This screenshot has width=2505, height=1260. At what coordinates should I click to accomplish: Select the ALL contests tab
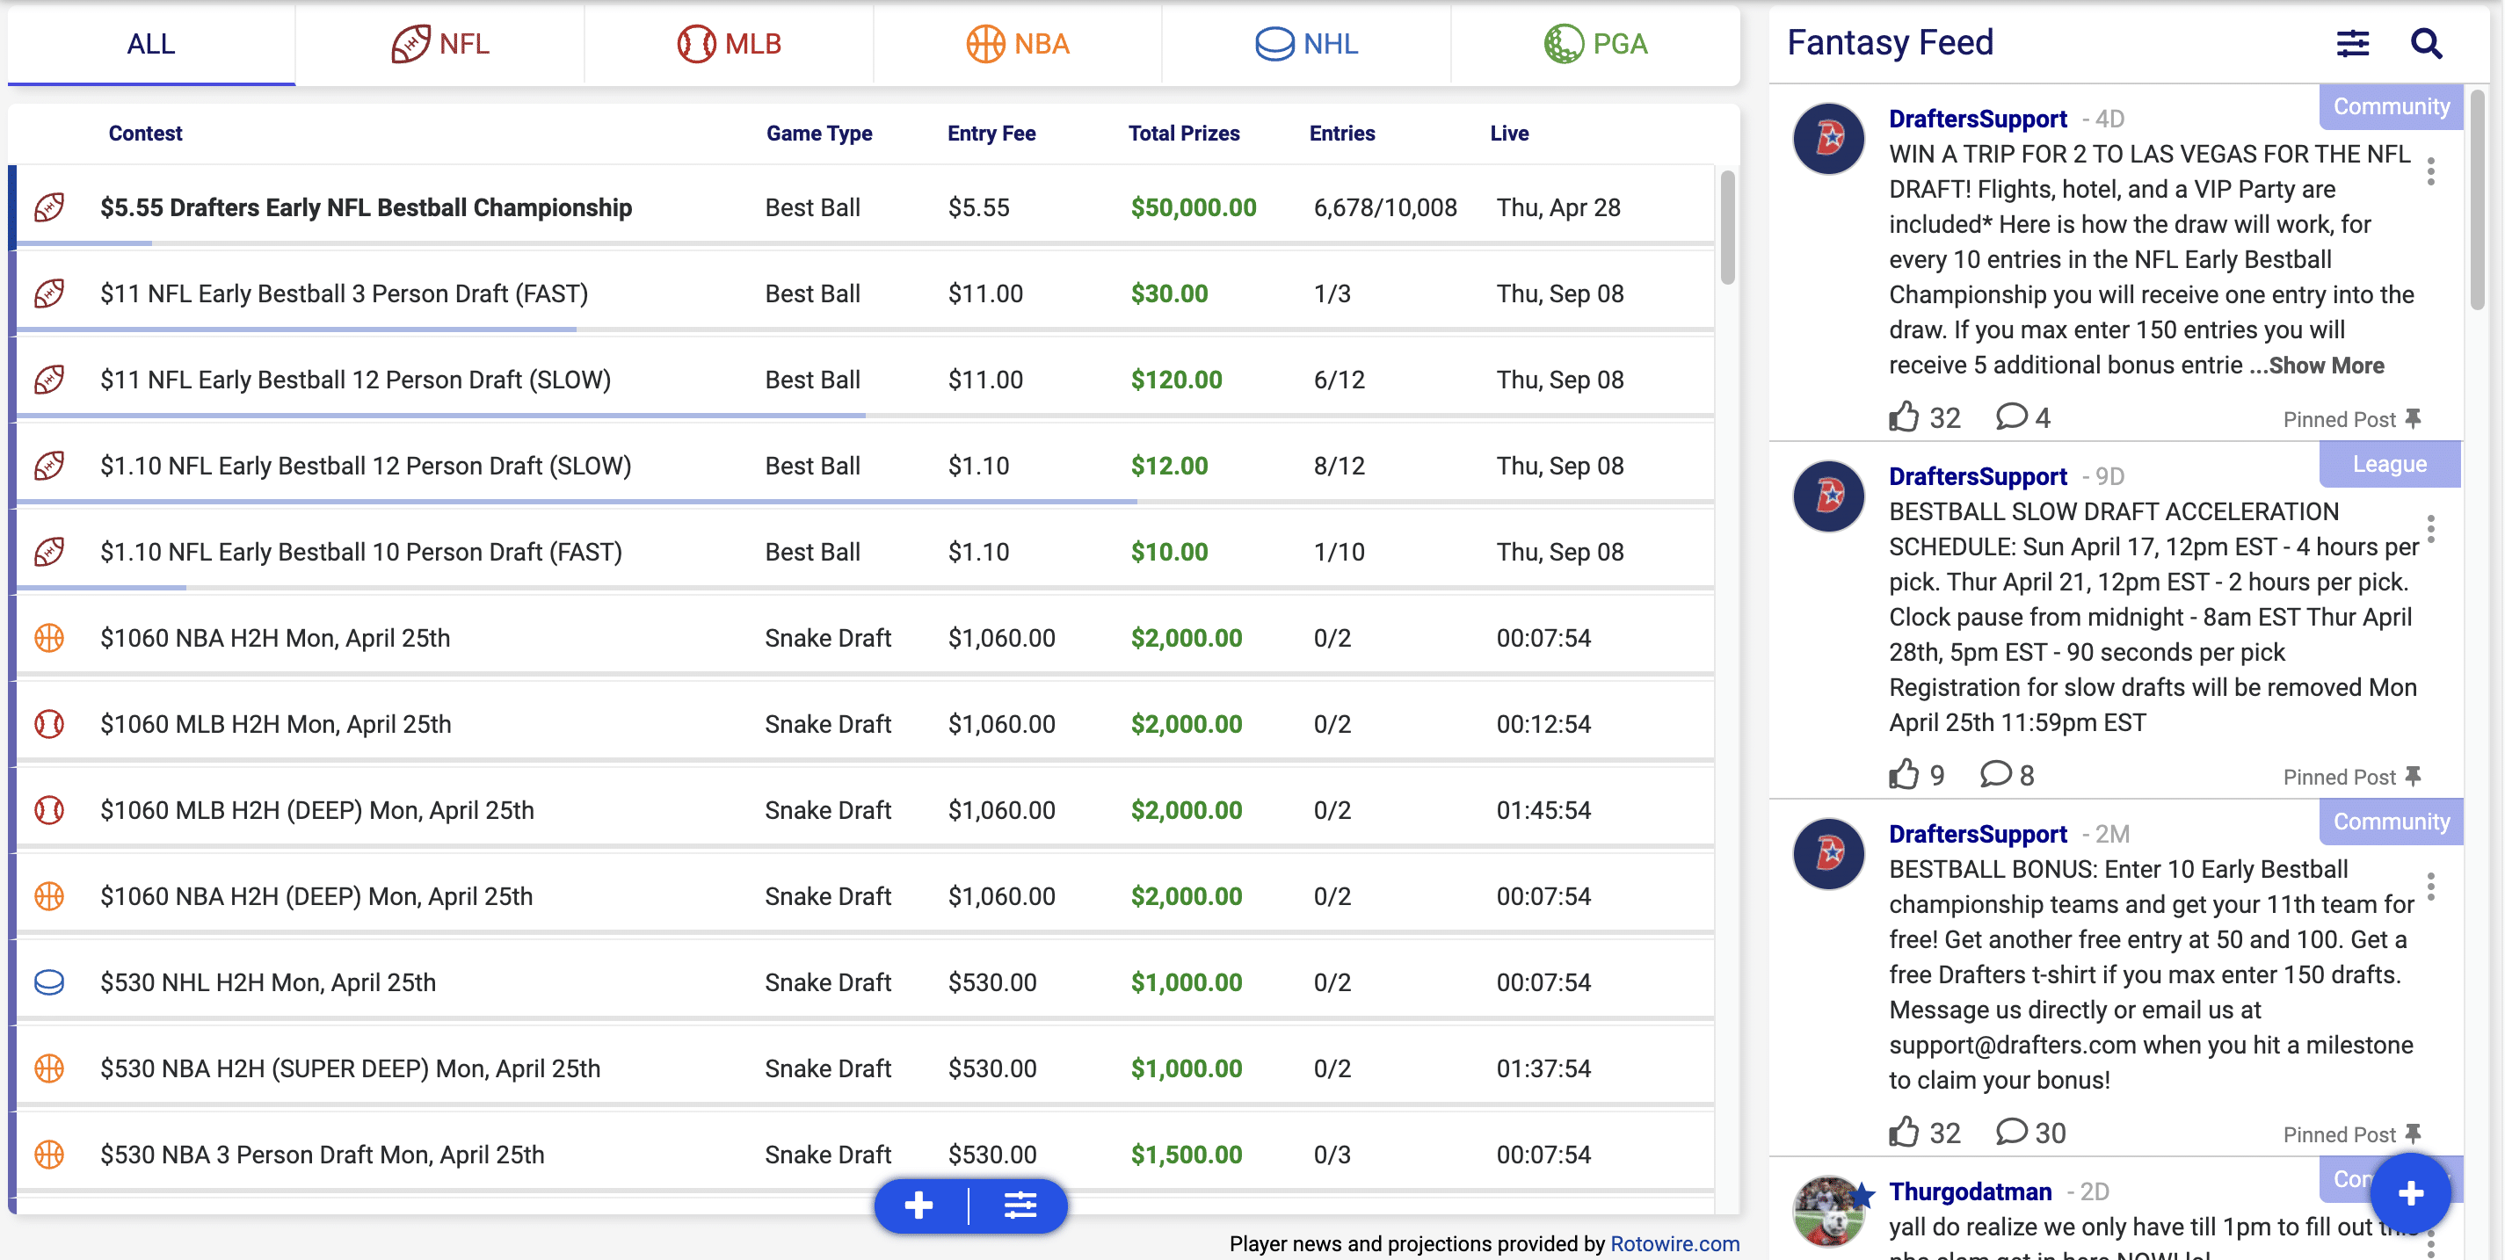(151, 43)
